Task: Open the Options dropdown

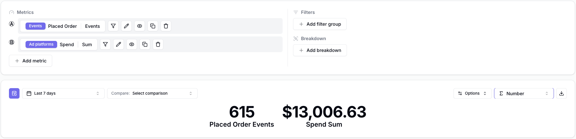Action: coord(472,93)
